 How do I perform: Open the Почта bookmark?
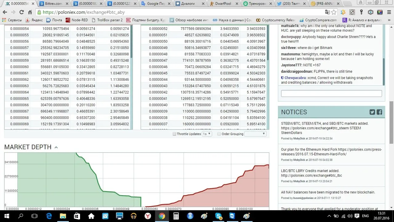(x=54, y=20)
